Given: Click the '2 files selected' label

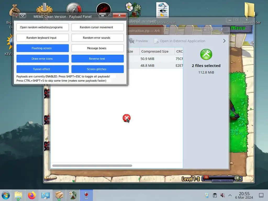Looking at the screenshot, I should point(206,66).
